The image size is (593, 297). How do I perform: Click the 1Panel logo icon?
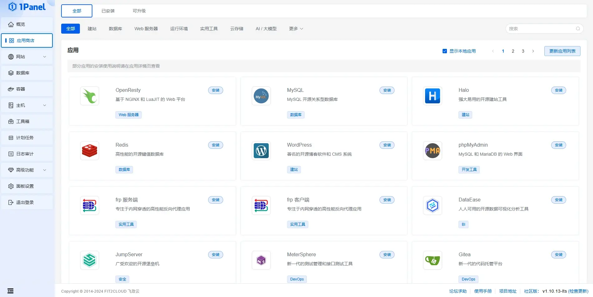click(12, 7)
